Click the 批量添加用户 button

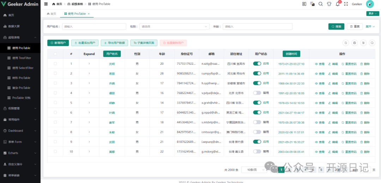tap(85, 43)
